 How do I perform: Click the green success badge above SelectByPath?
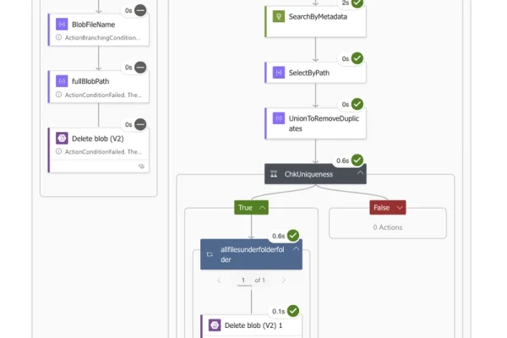357,58
